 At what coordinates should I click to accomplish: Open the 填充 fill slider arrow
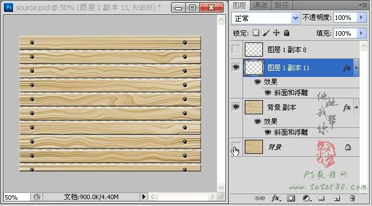(x=361, y=33)
